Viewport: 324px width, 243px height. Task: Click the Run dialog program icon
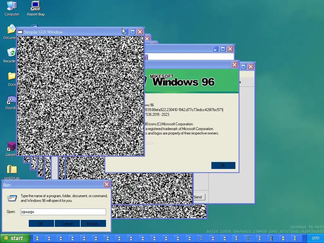click(x=12, y=198)
